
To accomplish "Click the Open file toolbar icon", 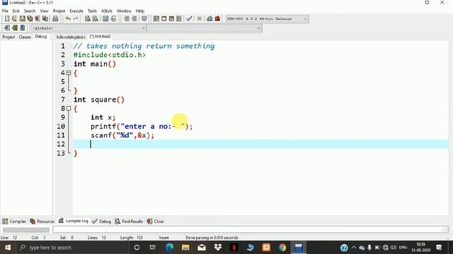I will [x=14, y=19].
